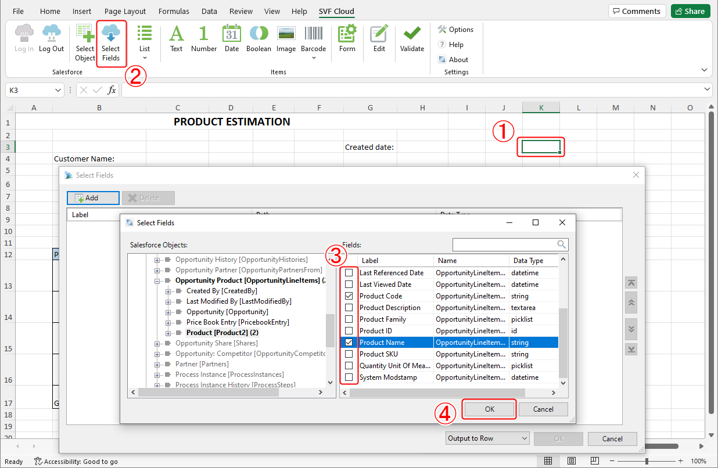718x468 pixels.
Task: Open the Output to Row dropdown
Action: click(x=487, y=438)
